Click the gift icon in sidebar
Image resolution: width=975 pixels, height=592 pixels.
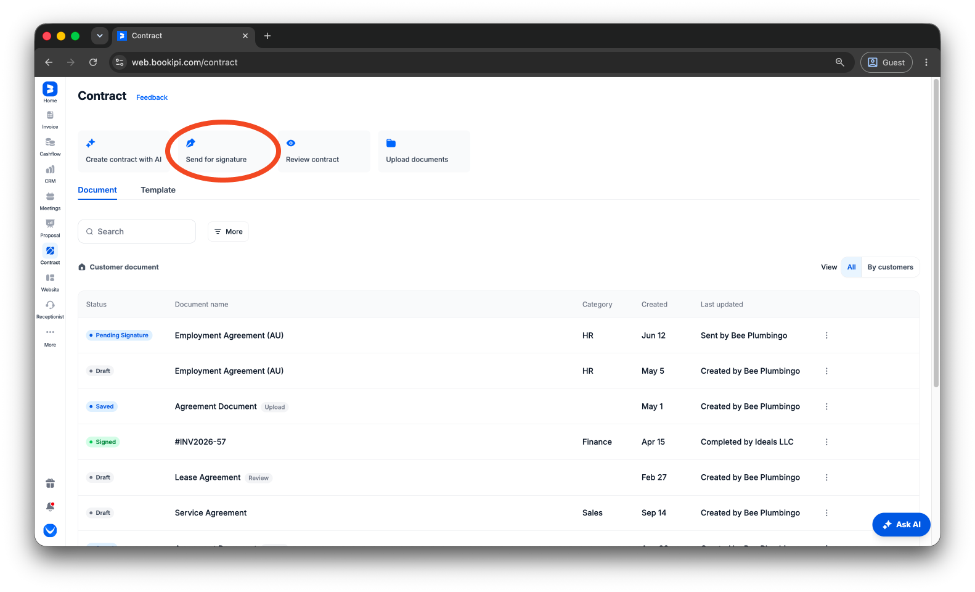[50, 483]
